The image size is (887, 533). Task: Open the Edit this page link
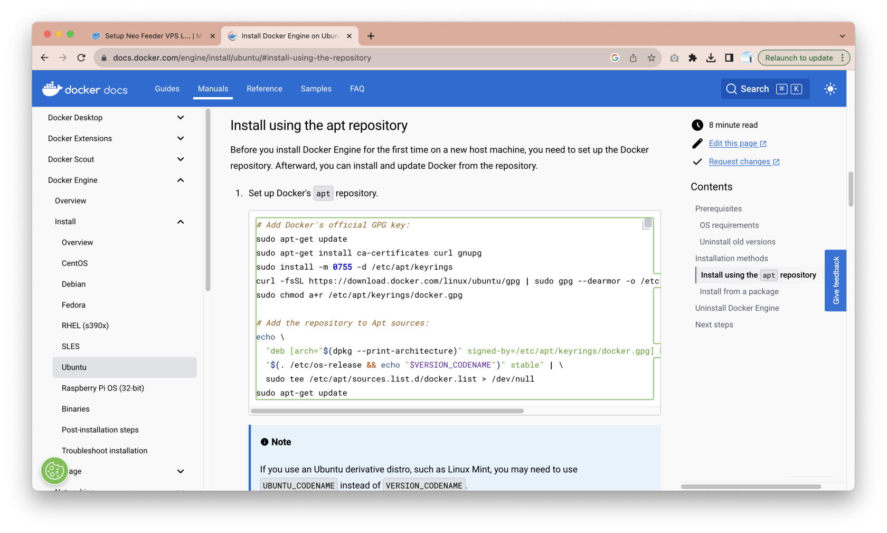point(737,144)
